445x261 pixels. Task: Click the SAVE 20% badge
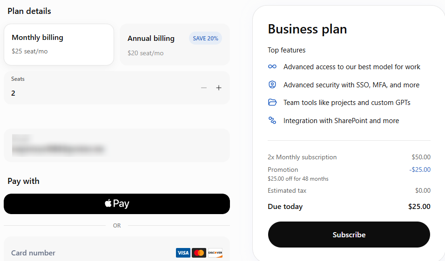205,38
